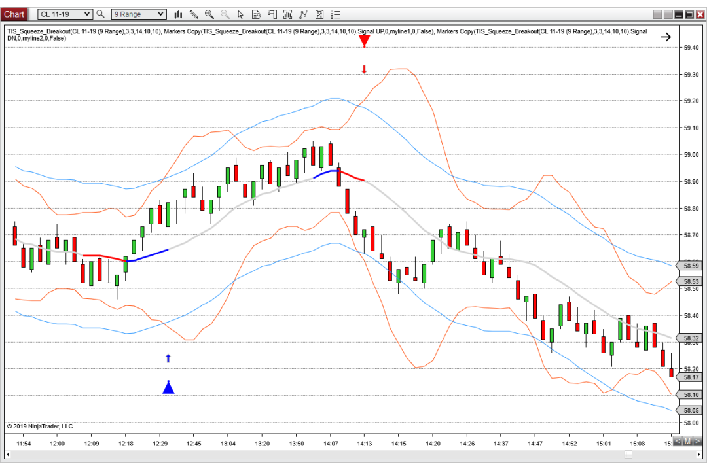
Task: Open the Properties list icon
Action: click(x=335, y=14)
